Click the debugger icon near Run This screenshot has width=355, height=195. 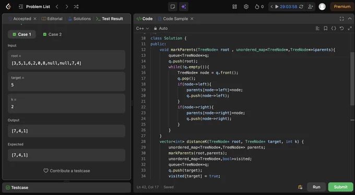[300, 187]
